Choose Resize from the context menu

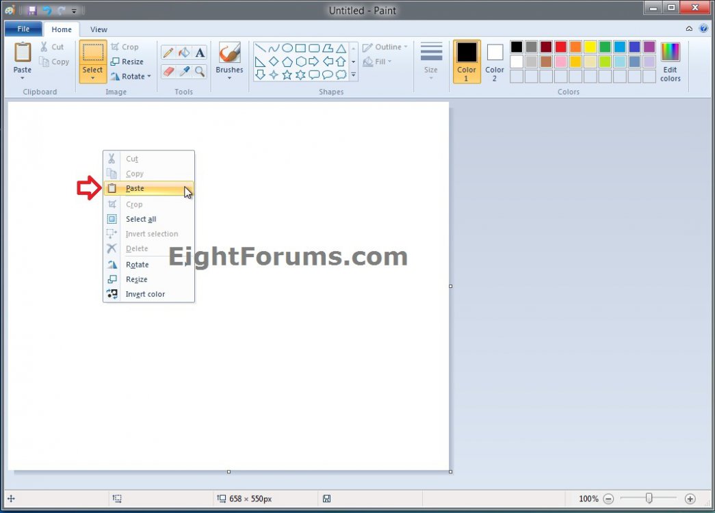click(148, 279)
